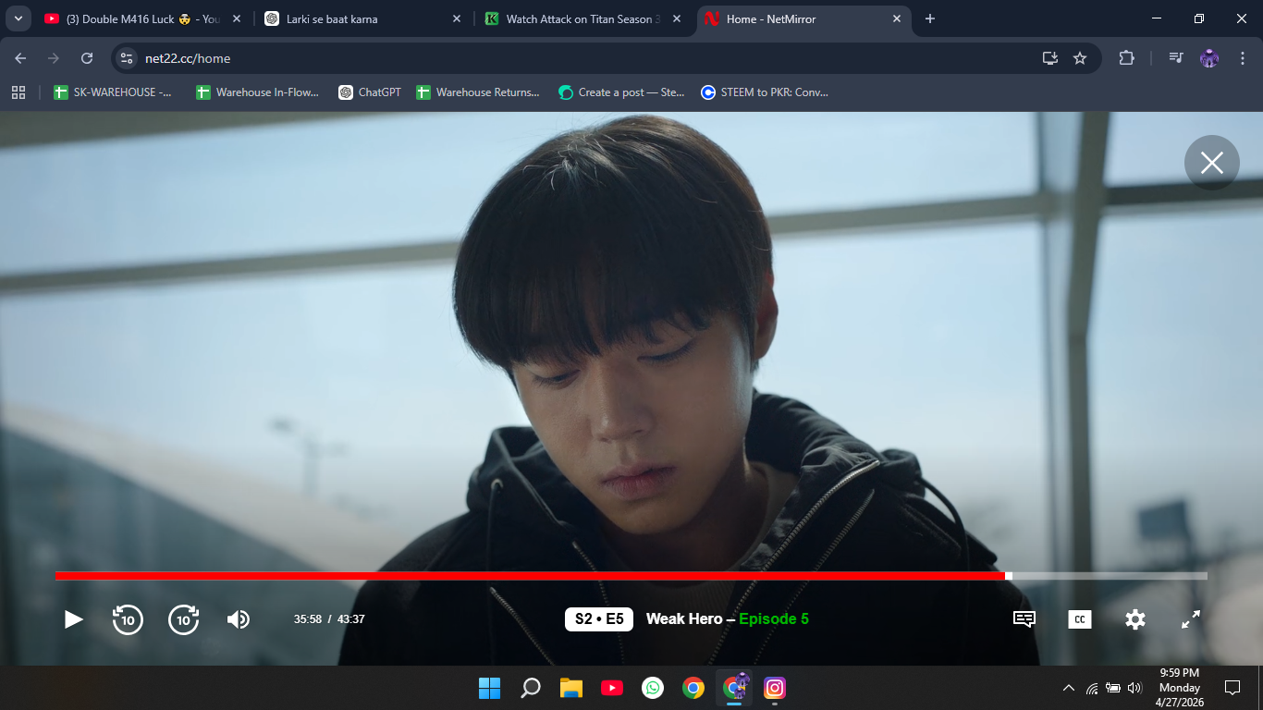This screenshot has height=710, width=1263.
Task: Enter fullscreen mode in the video player
Action: coord(1191,619)
